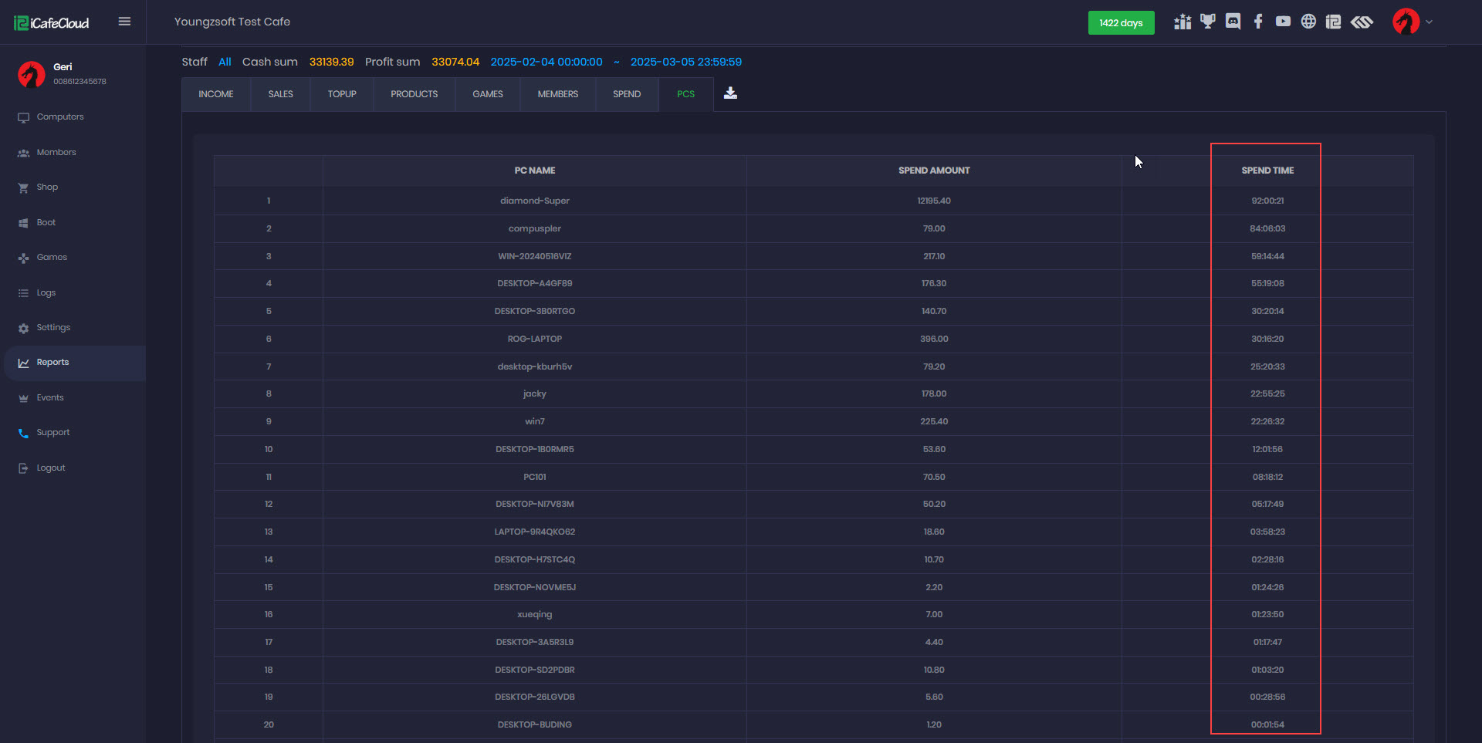
Task: Click the diamond-Super PC row name
Action: tap(534, 201)
